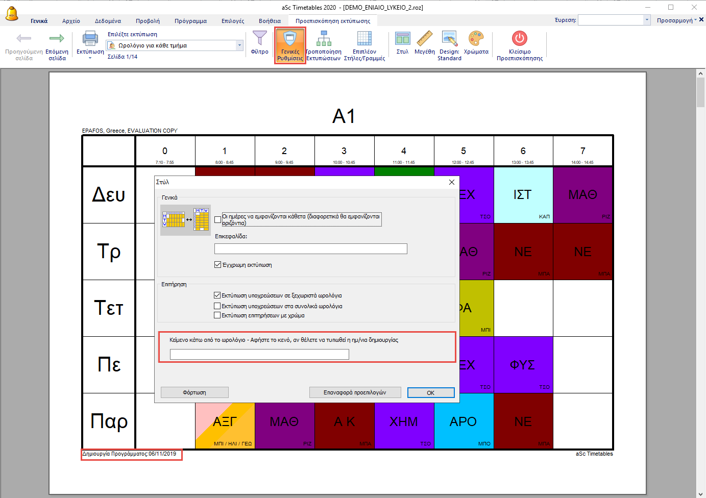Expand the Προσαρμογή customization menu
Image resolution: width=706 pixels, height=498 pixels.
point(676,20)
